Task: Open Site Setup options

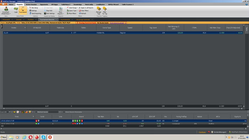Action: click(x=34, y=8)
